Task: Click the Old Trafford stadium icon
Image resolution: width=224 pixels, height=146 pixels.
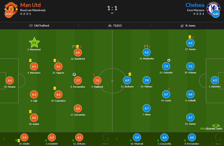Action: tap(31, 25)
